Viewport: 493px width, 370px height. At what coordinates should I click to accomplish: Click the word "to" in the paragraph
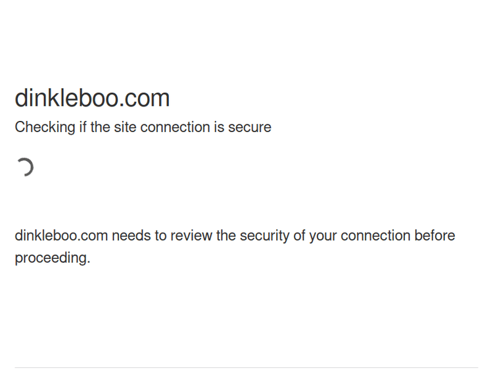tap(161, 235)
